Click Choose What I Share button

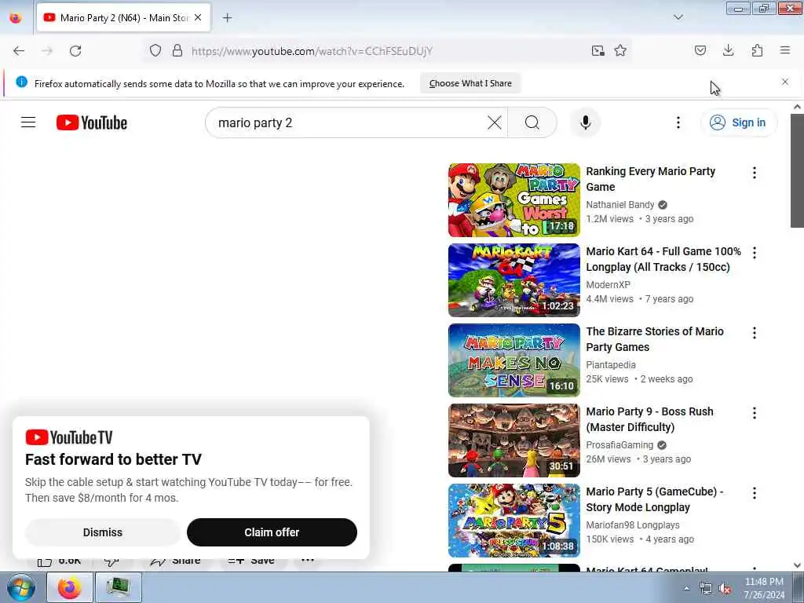[470, 83]
